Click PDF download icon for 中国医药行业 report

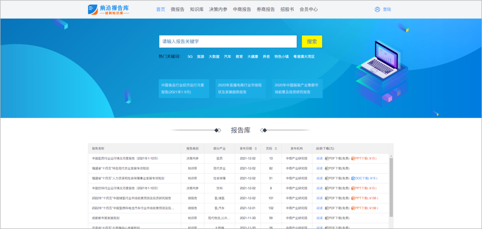(326, 158)
